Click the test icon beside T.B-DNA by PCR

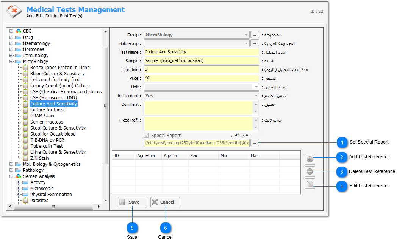click(25, 140)
